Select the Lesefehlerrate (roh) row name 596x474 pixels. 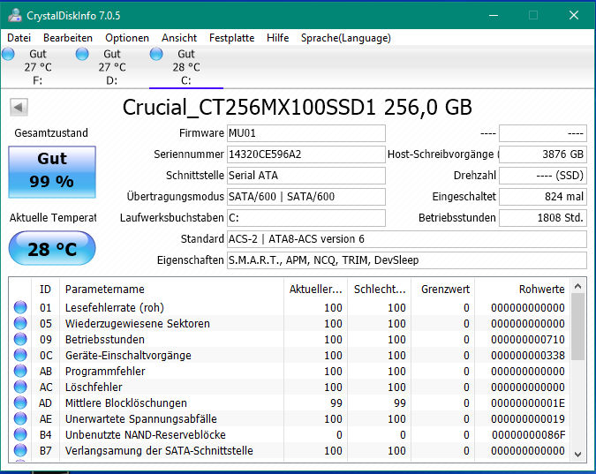(115, 307)
